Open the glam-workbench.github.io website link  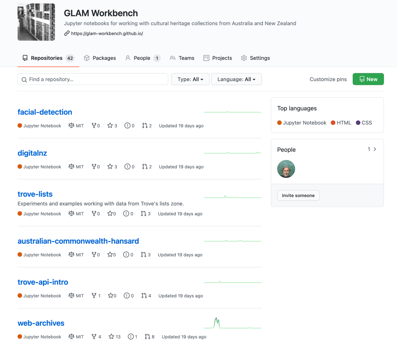(x=107, y=33)
